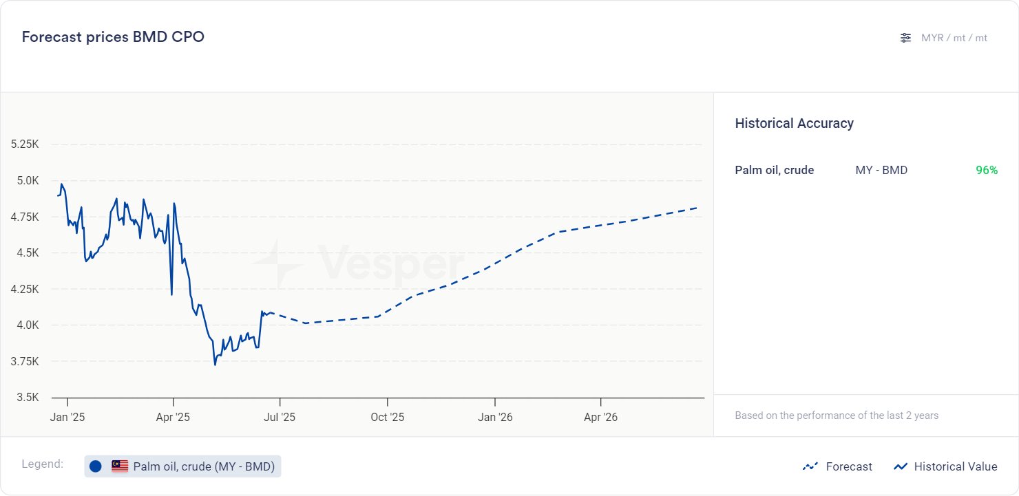Select the Forecast legend label
The width and height of the screenshot is (1019, 496).
[x=849, y=466]
